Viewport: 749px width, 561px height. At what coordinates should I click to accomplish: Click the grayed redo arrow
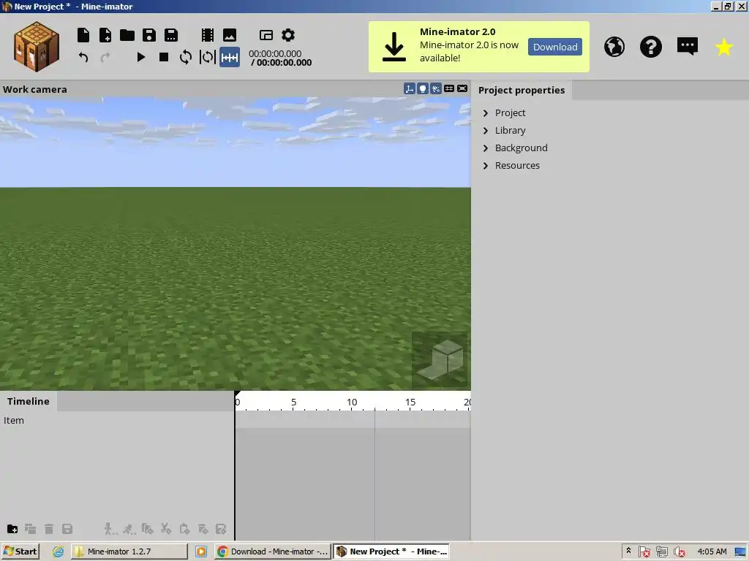(105, 57)
